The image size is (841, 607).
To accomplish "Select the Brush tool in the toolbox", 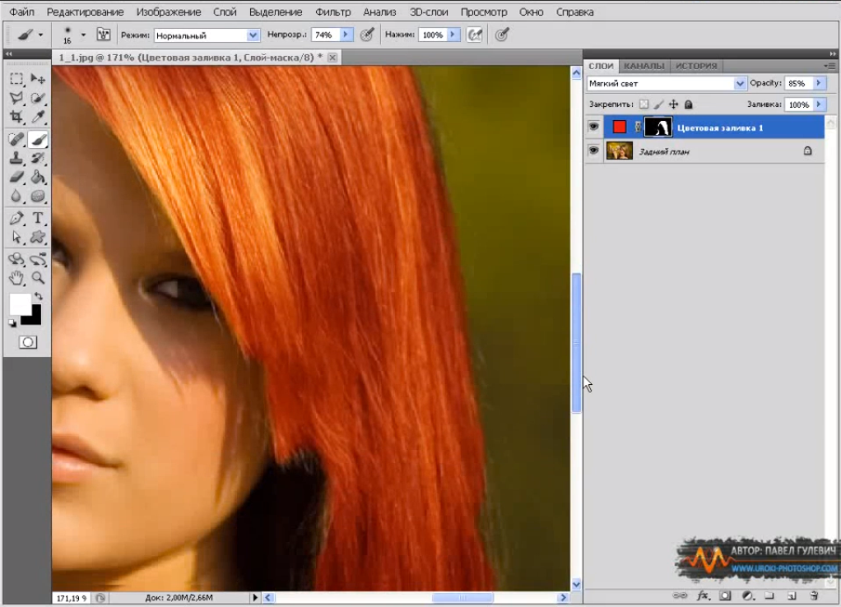I will [x=38, y=140].
